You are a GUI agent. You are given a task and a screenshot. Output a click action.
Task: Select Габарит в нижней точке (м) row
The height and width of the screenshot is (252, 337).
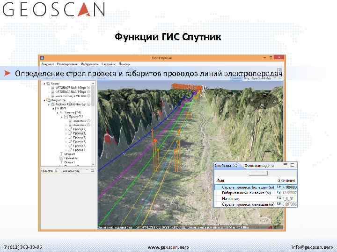pos(256,193)
